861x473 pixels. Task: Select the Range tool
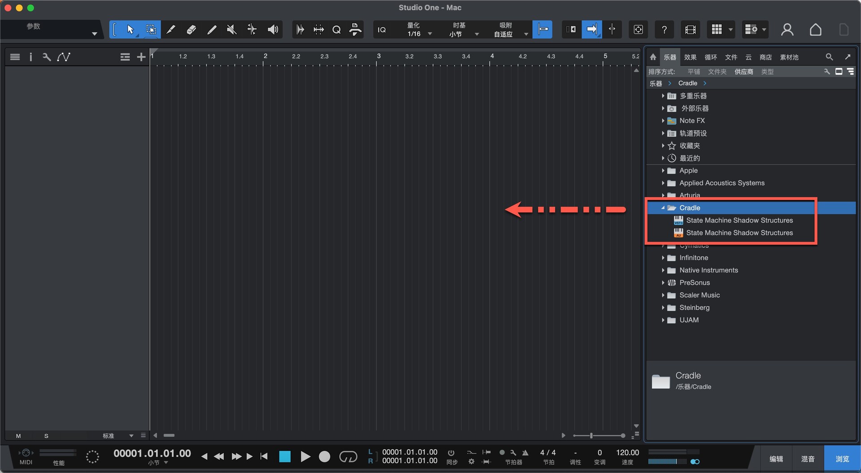[x=151, y=30]
